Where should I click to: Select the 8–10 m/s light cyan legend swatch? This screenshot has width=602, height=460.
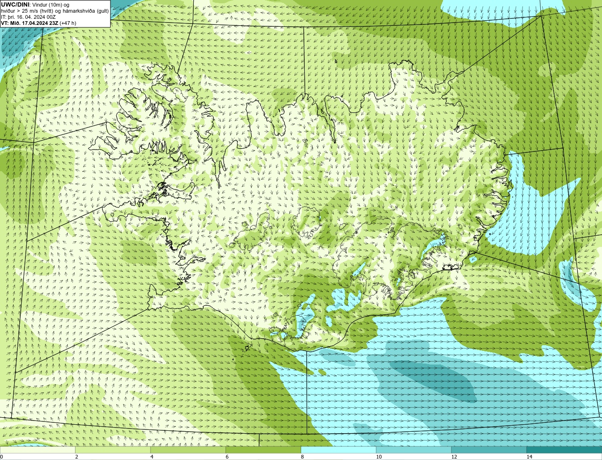[339, 450]
